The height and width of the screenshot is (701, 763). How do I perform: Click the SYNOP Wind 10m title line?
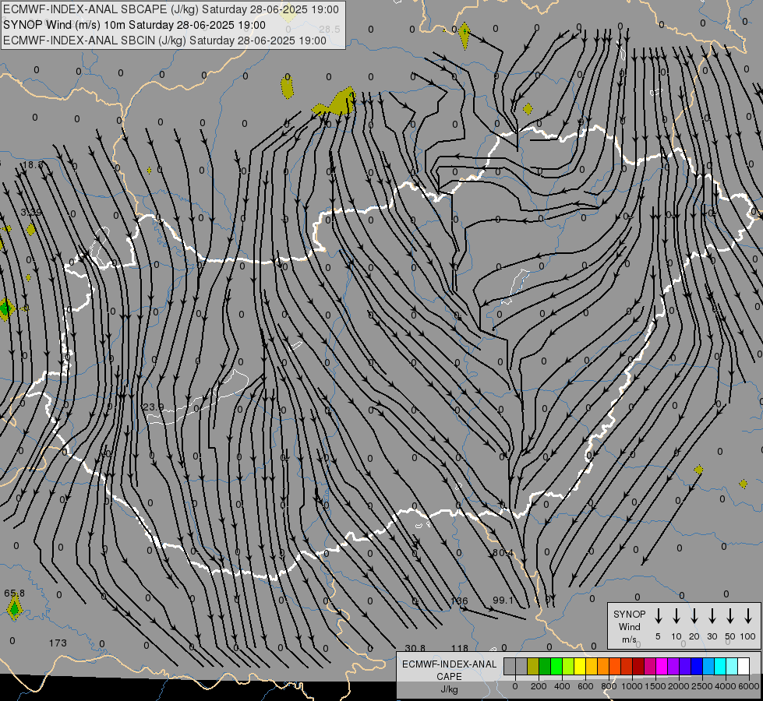point(134,25)
